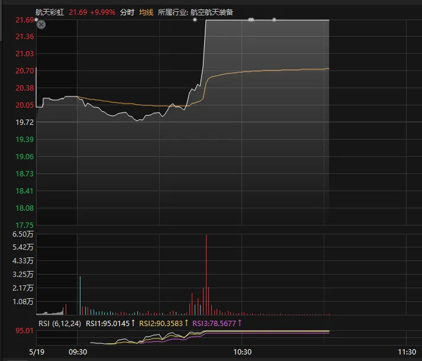The image size is (422, 361).
Task: Click the tallest red volume bar
Action: pos(207,275)
